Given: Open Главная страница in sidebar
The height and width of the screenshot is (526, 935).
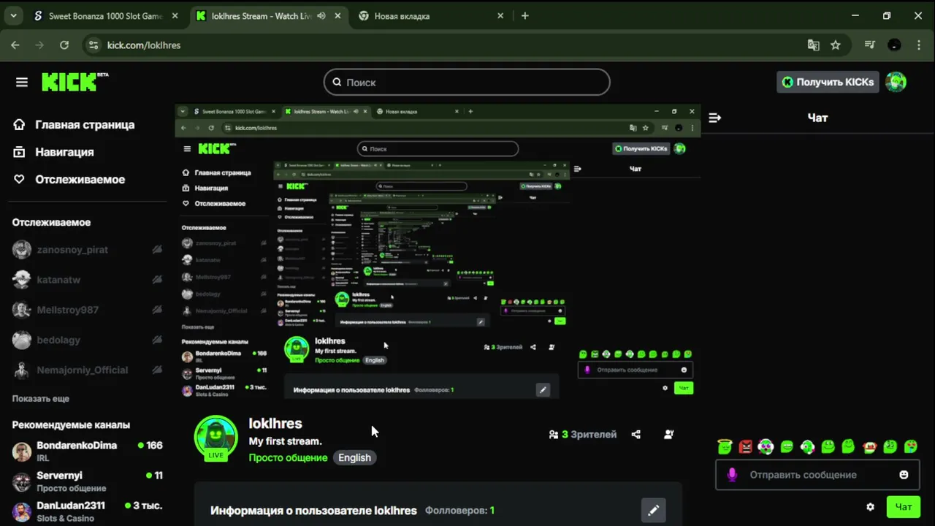Looking at the screenshot, I should tap(74, 125).
